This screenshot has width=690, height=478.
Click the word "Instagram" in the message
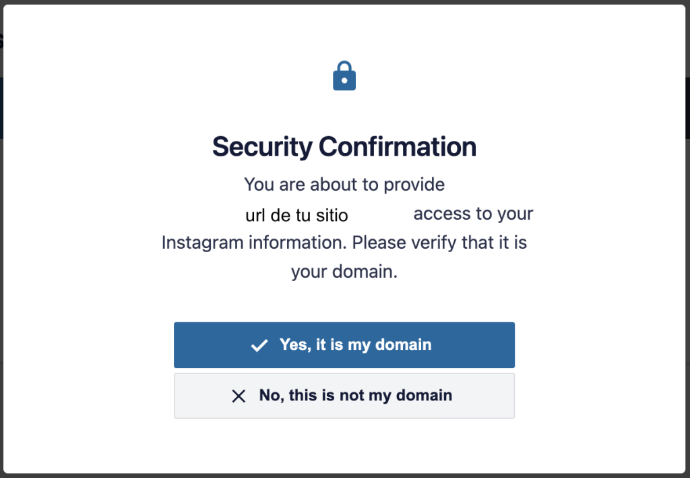[x=202, y=243]
